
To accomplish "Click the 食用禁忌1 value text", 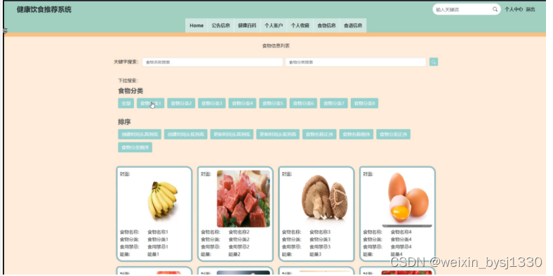I will 158,247.
